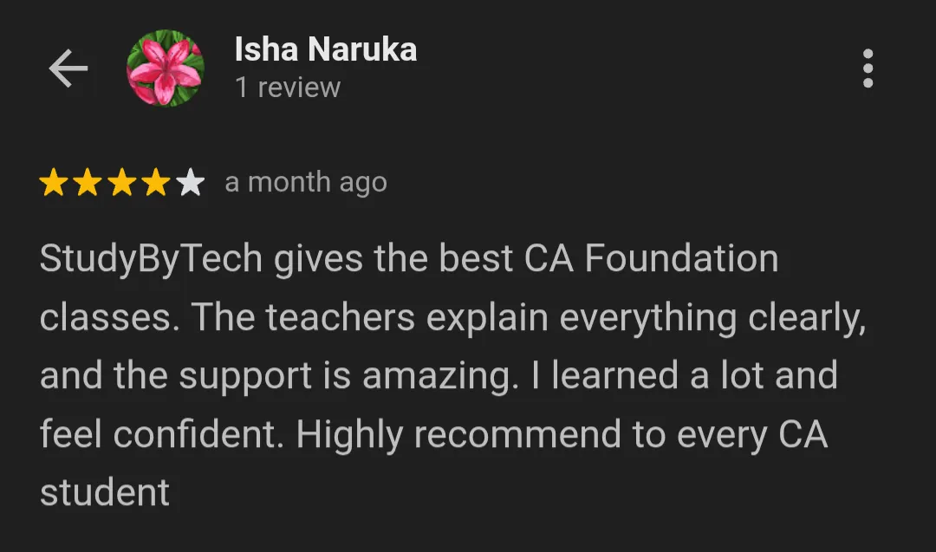Tap the word "StudyByTech" in the review
This screenshot has width=936, height=552.
coord(151,260)
